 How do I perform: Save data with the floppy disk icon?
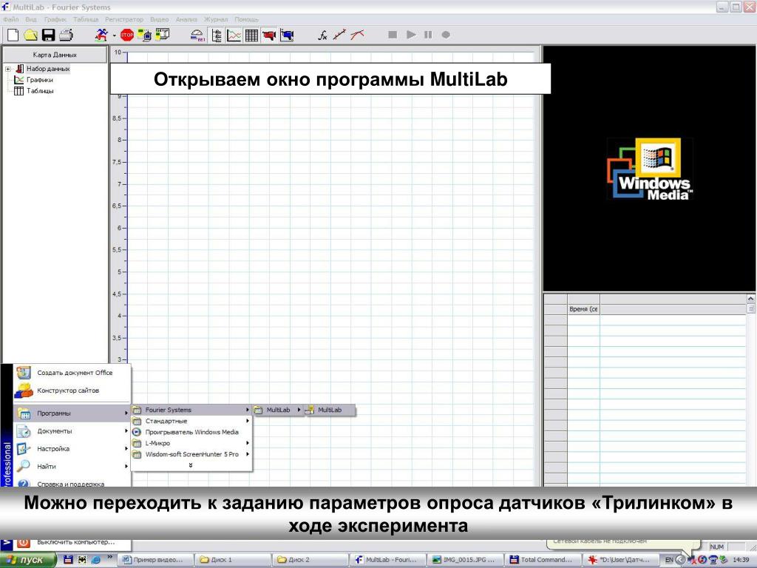point(48,35)
